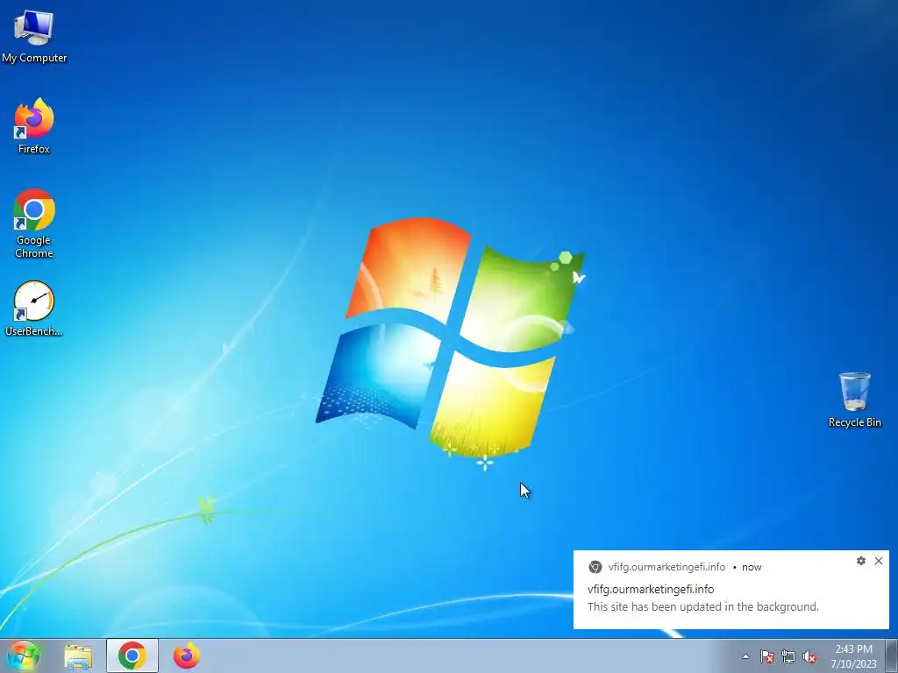Open the muted volume tray icon
The width and height of the screenshot is (898, 673).
809,656
